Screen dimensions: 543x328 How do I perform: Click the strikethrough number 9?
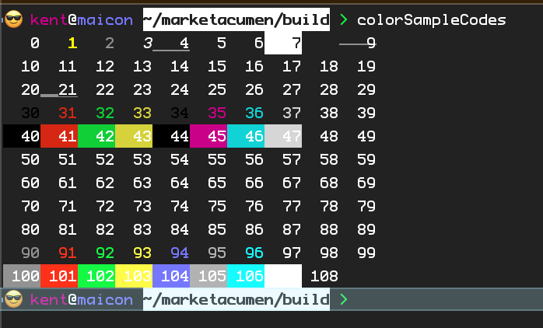[371, 44]
